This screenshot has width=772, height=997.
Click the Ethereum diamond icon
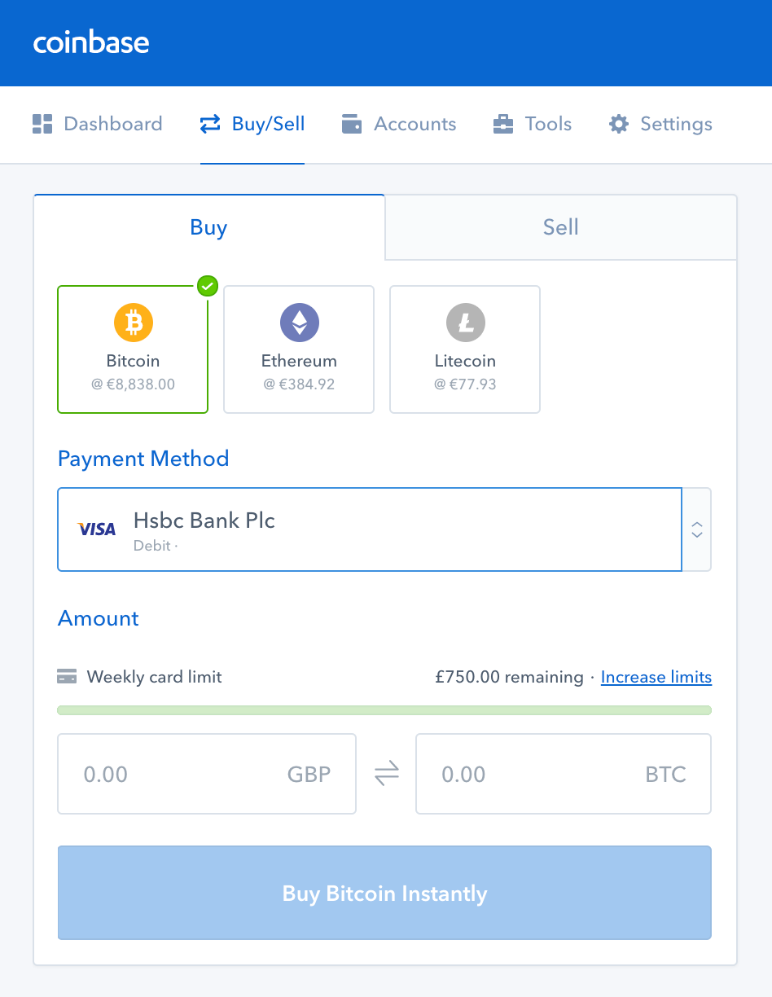[299, 323]
